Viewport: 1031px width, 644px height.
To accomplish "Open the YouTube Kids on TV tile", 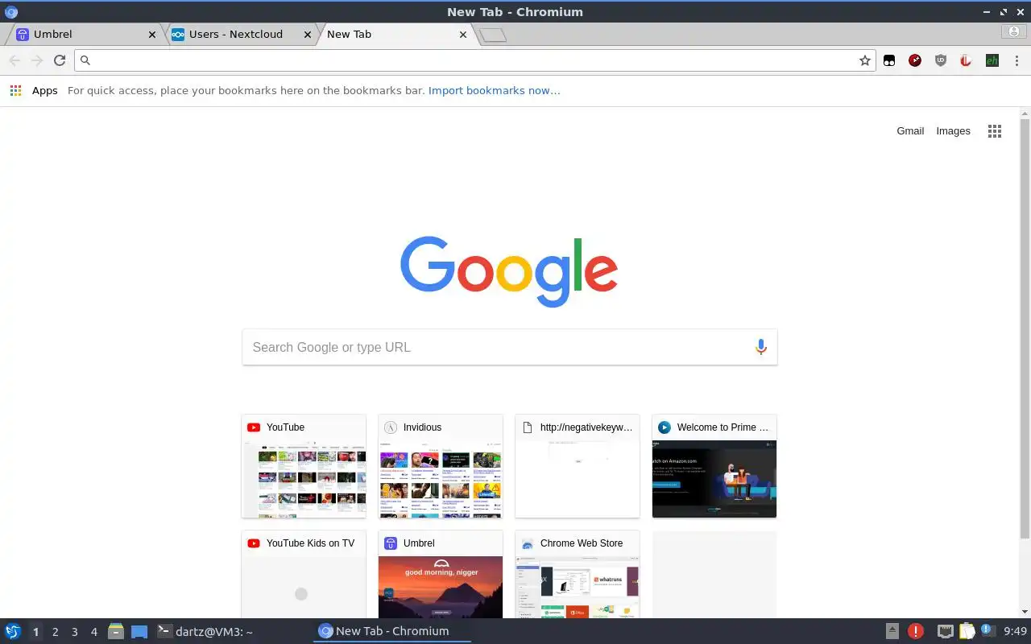I will pos(304,574).
